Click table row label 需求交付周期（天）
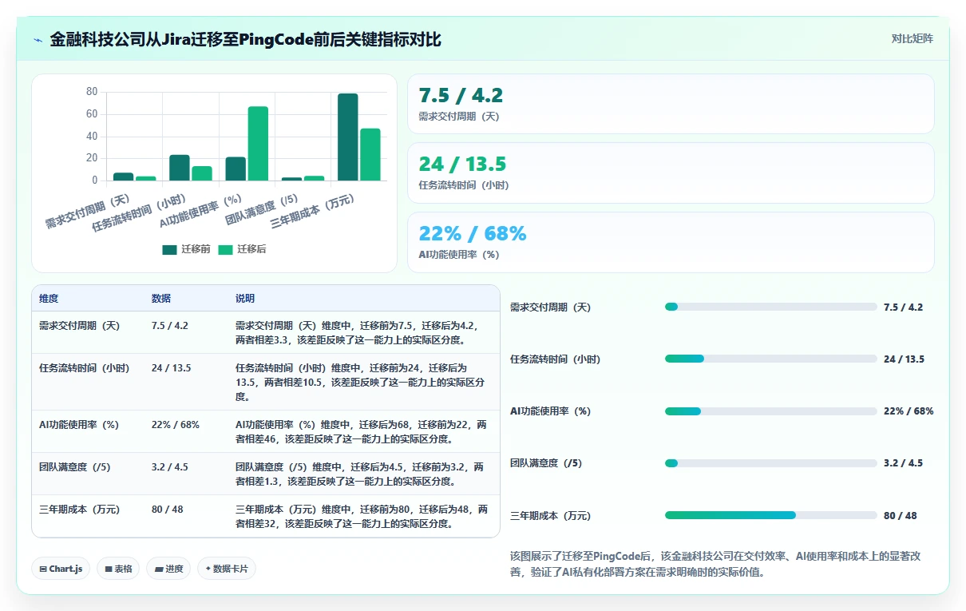 tap(79, 326)
